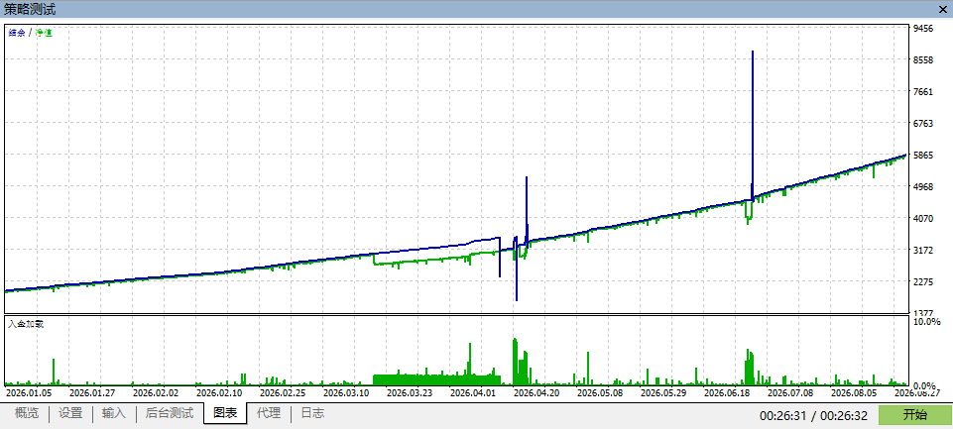Screen dimensions: 953x429
Task: Click the 2026.06.18 date label
Action: 727,392
